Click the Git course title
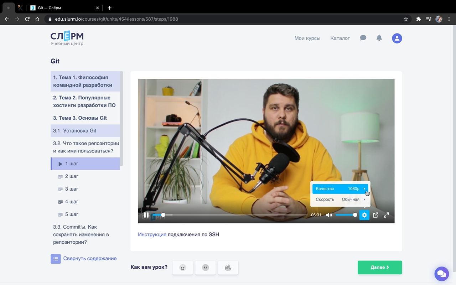The height and width of the screenshot is (285, 456). pyautogui.click(x=55, y=61)
